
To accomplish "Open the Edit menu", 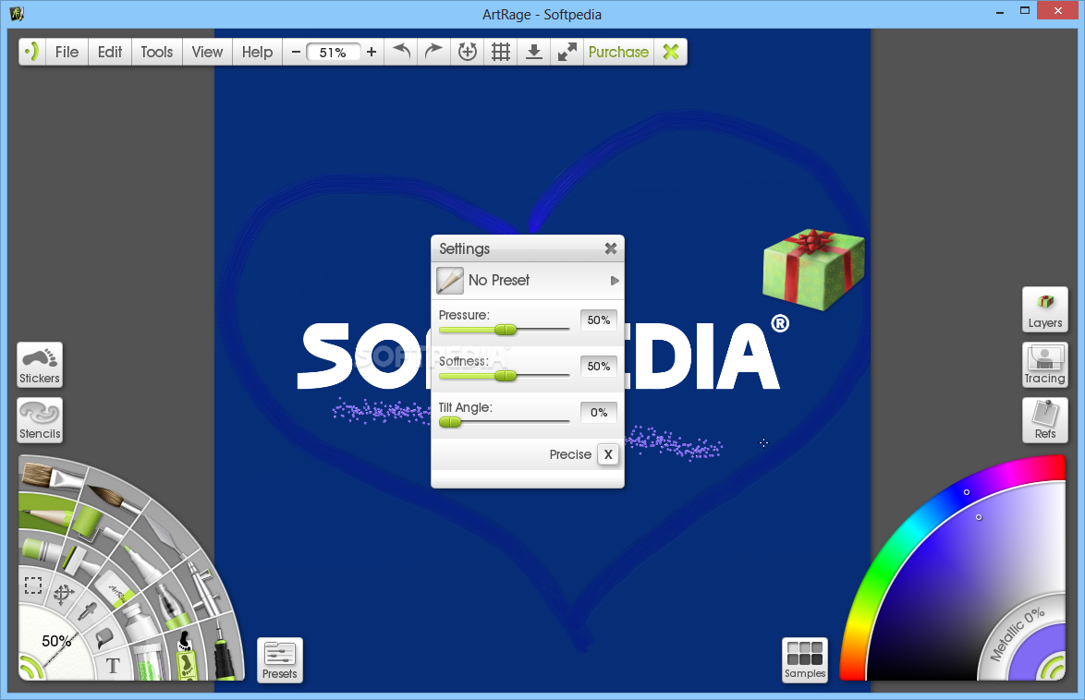I will pos(110,52).
